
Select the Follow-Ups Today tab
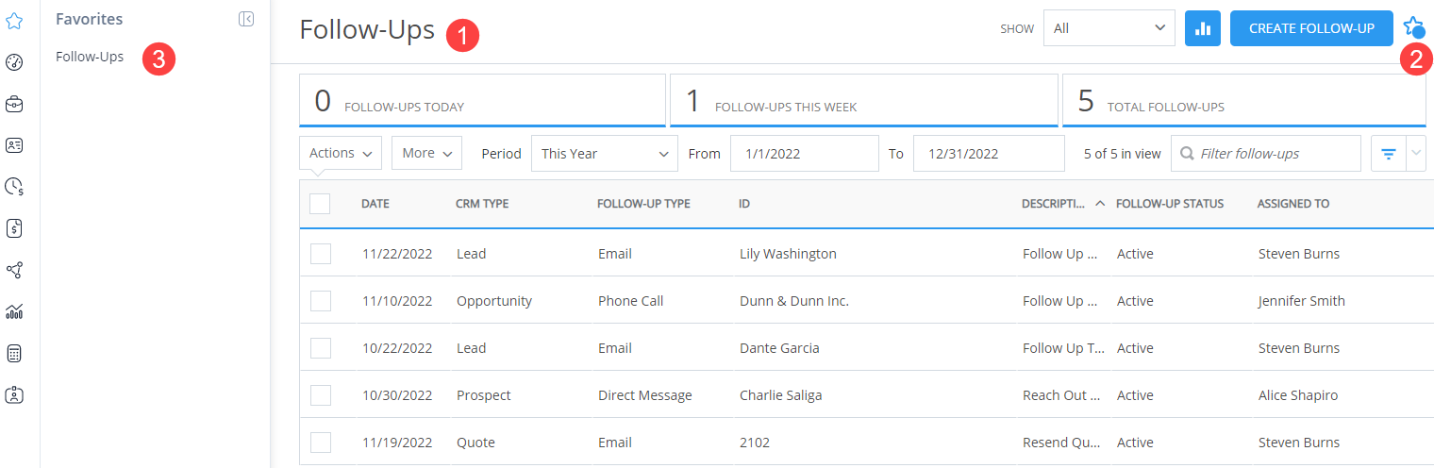point(482,100)
